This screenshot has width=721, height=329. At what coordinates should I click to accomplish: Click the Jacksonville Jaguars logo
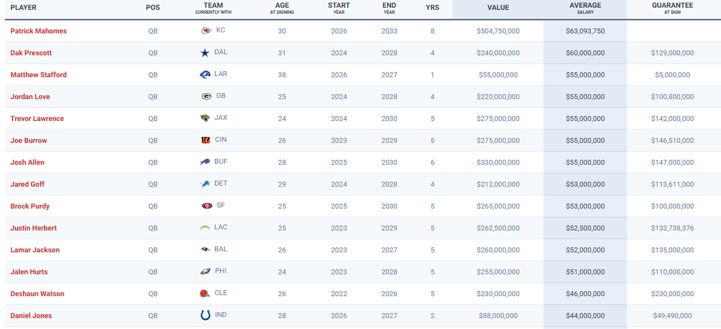[205, 118]
